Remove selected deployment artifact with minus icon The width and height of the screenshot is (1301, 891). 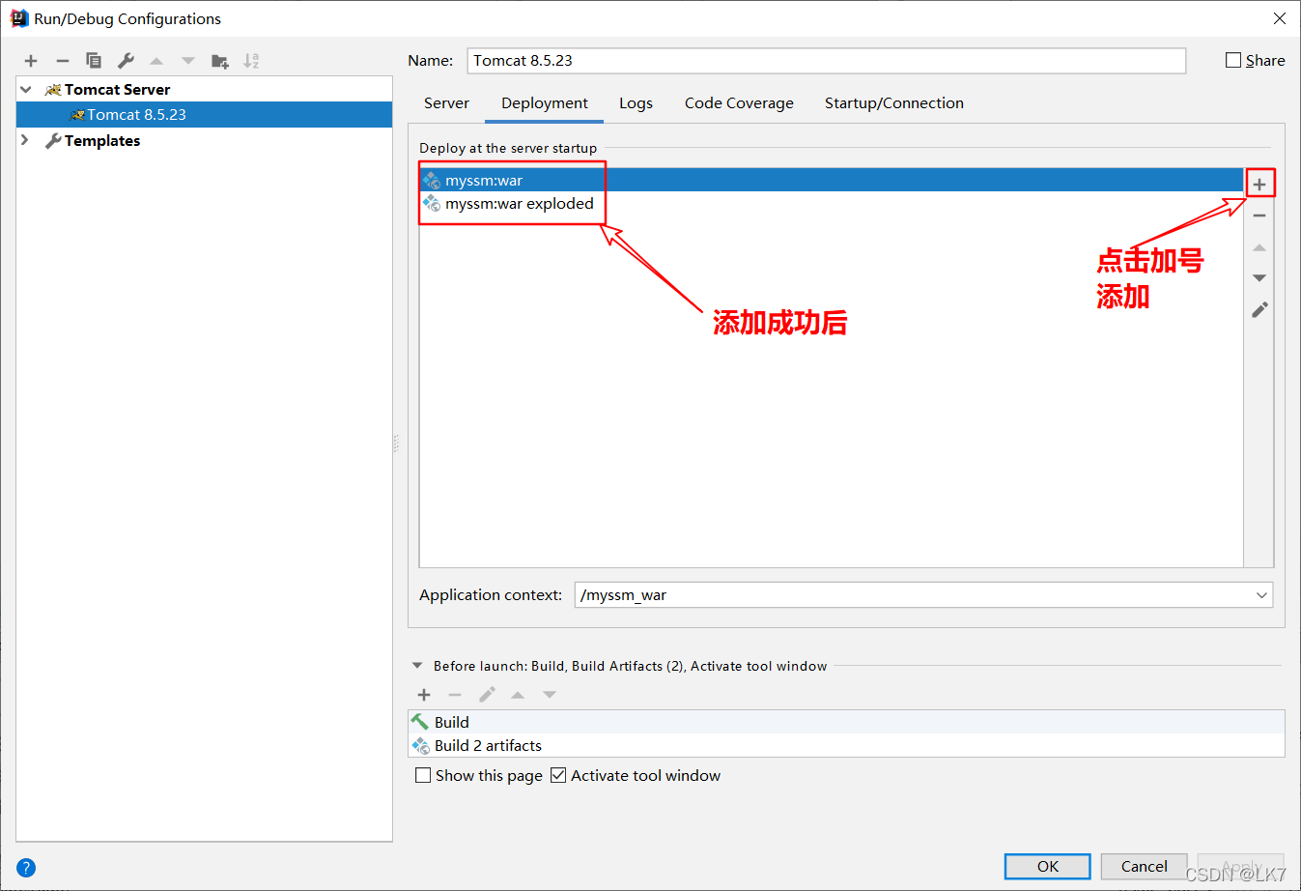1259,215
